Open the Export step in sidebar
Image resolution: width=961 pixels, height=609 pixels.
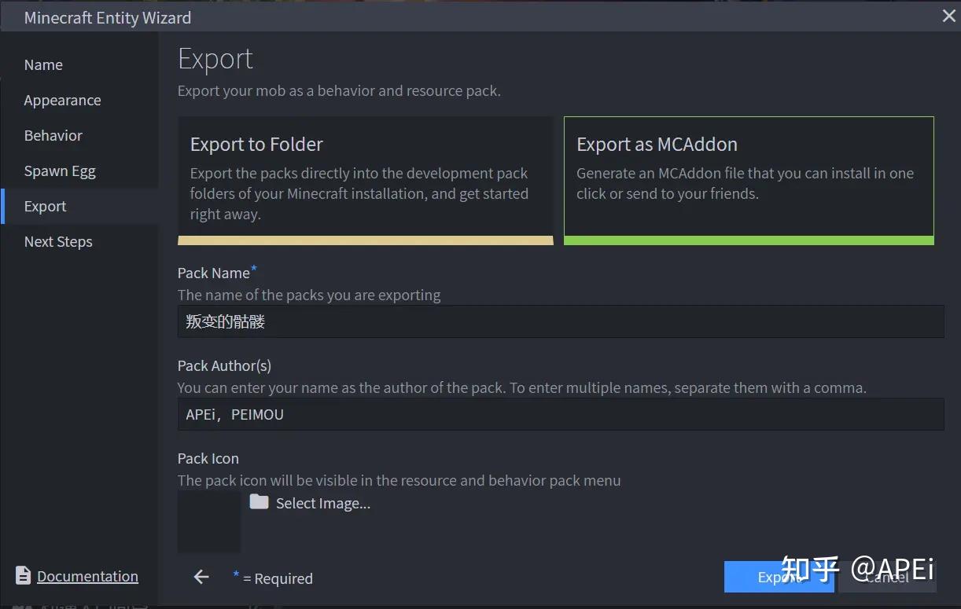[79, 207]
